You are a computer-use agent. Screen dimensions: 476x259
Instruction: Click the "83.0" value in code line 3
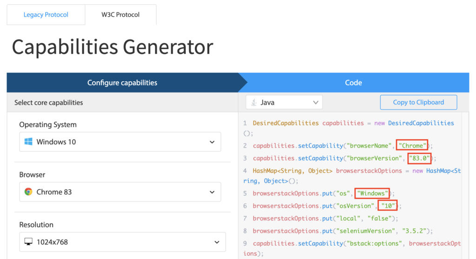tap(419, 158)
